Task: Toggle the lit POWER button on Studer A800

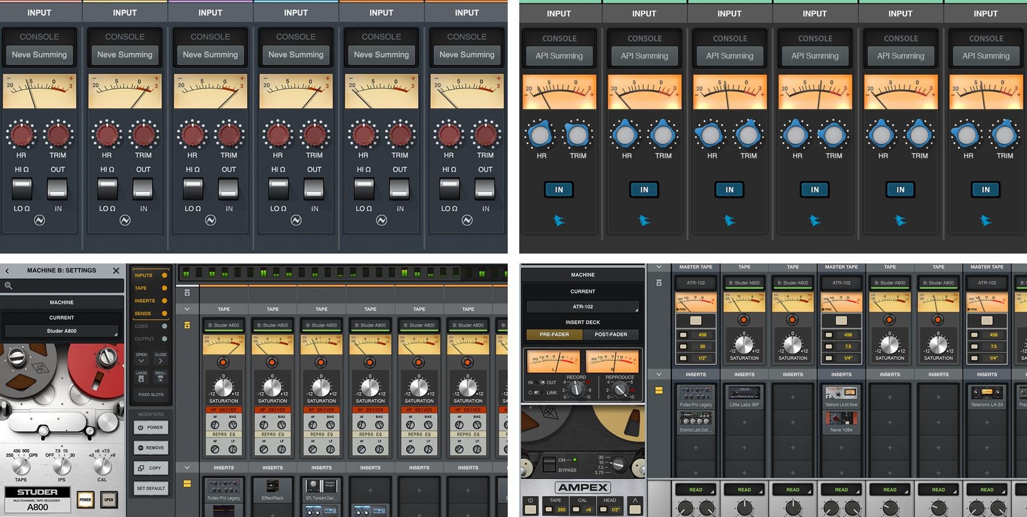Action: click(85, 500)
